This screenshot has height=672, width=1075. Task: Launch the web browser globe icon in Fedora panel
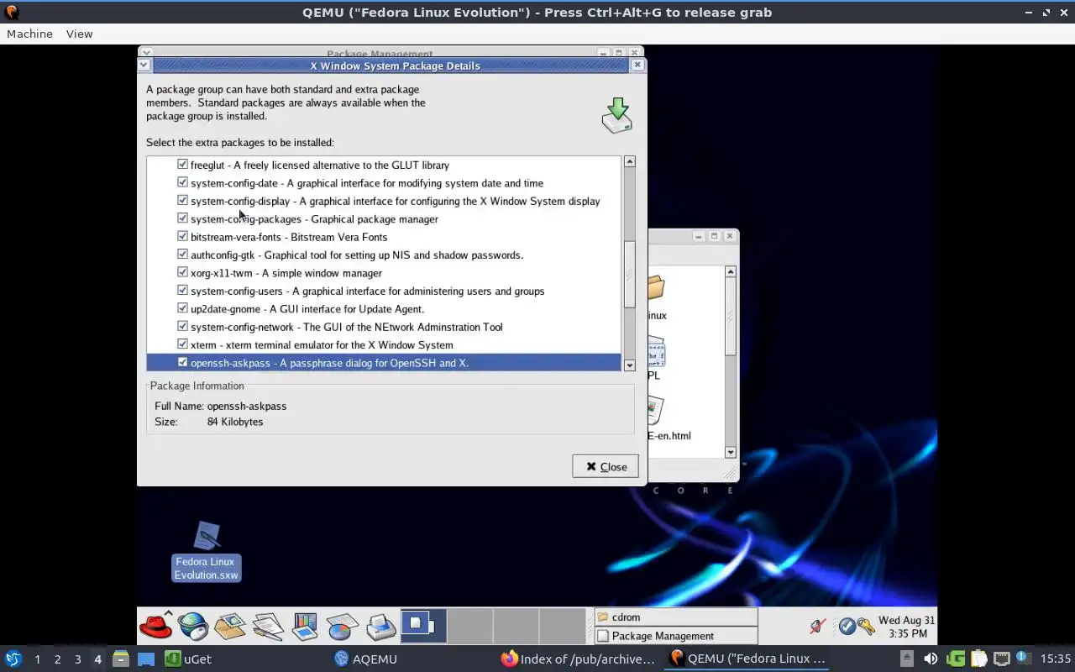[193, 626]
